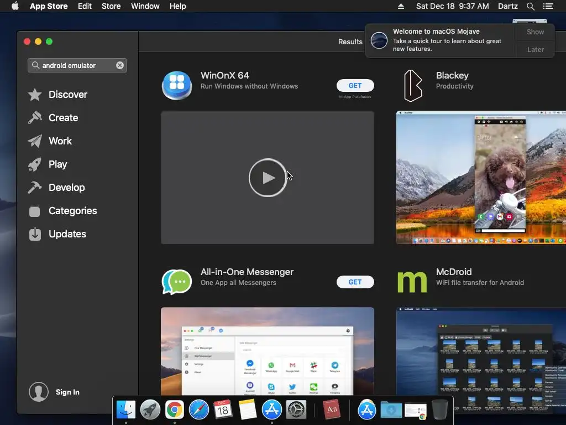The height and width of the screenshot is (425, 566).
Task: Open the WinOnX 64 title link
Action: pos(225,75)
